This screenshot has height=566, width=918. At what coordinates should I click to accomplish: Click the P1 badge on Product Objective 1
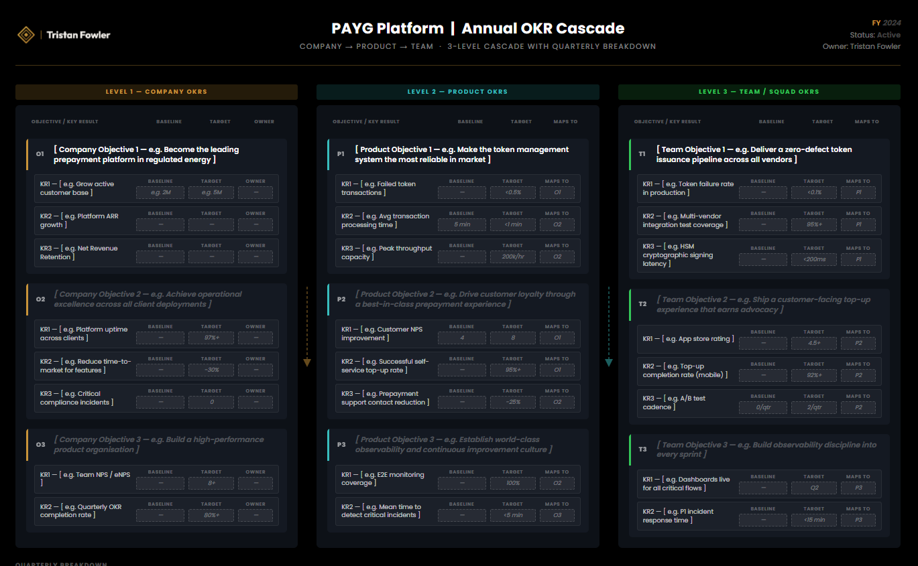point(341,153)
